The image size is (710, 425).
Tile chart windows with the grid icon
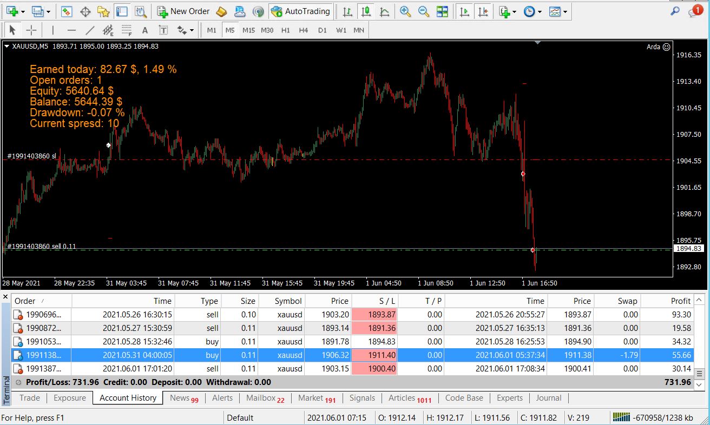[x=442, y=11]
